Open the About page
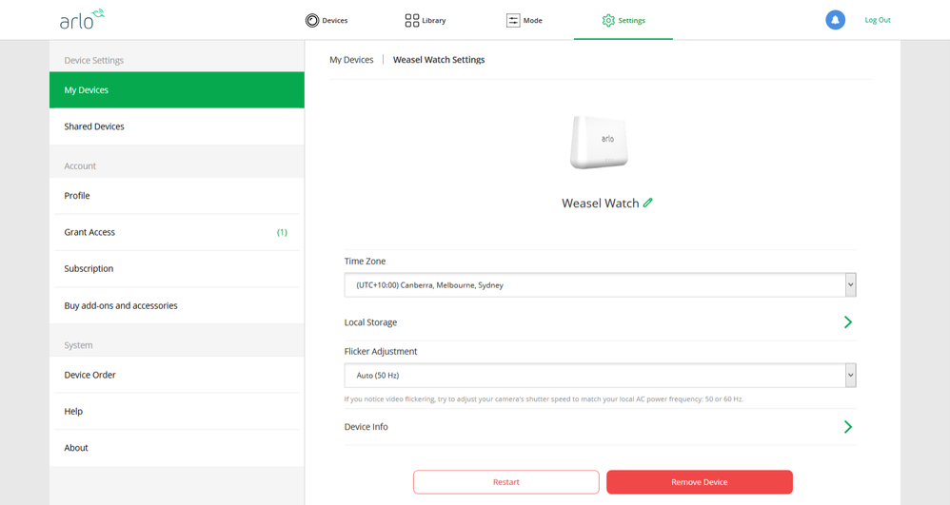Screen dimensions: 950x505 coord(177,448)
